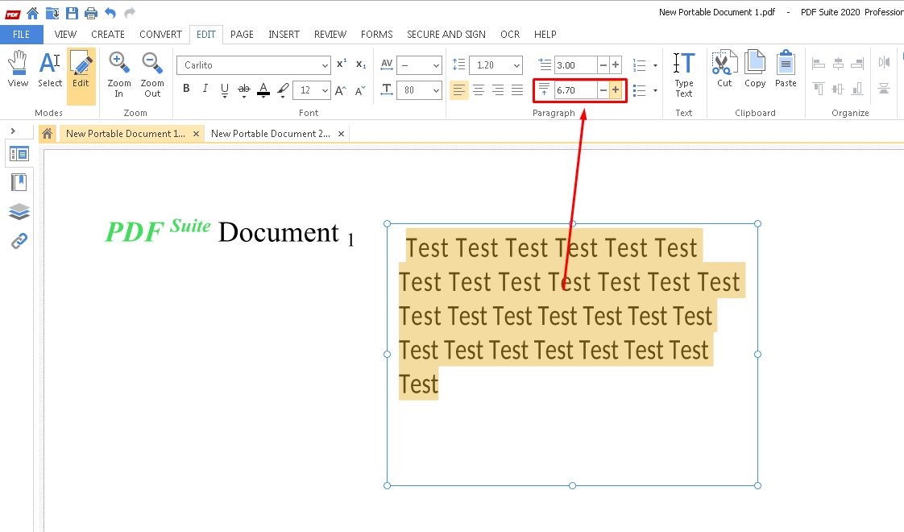Click the open-file folder icon
The height and width of the screenshot is (532, 904).
click(x=52, y=13)
